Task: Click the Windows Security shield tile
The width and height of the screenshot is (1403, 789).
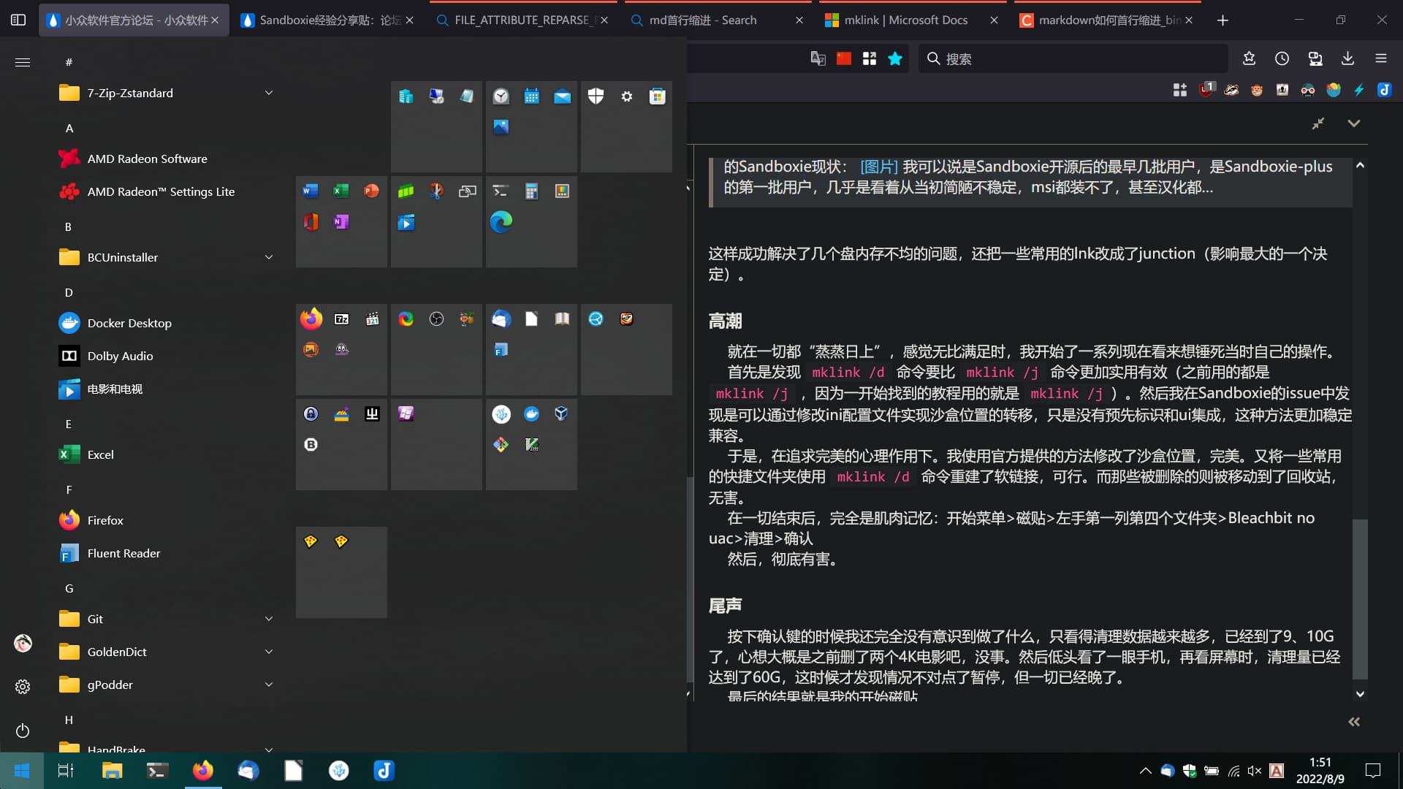Action: pos(596,96)
